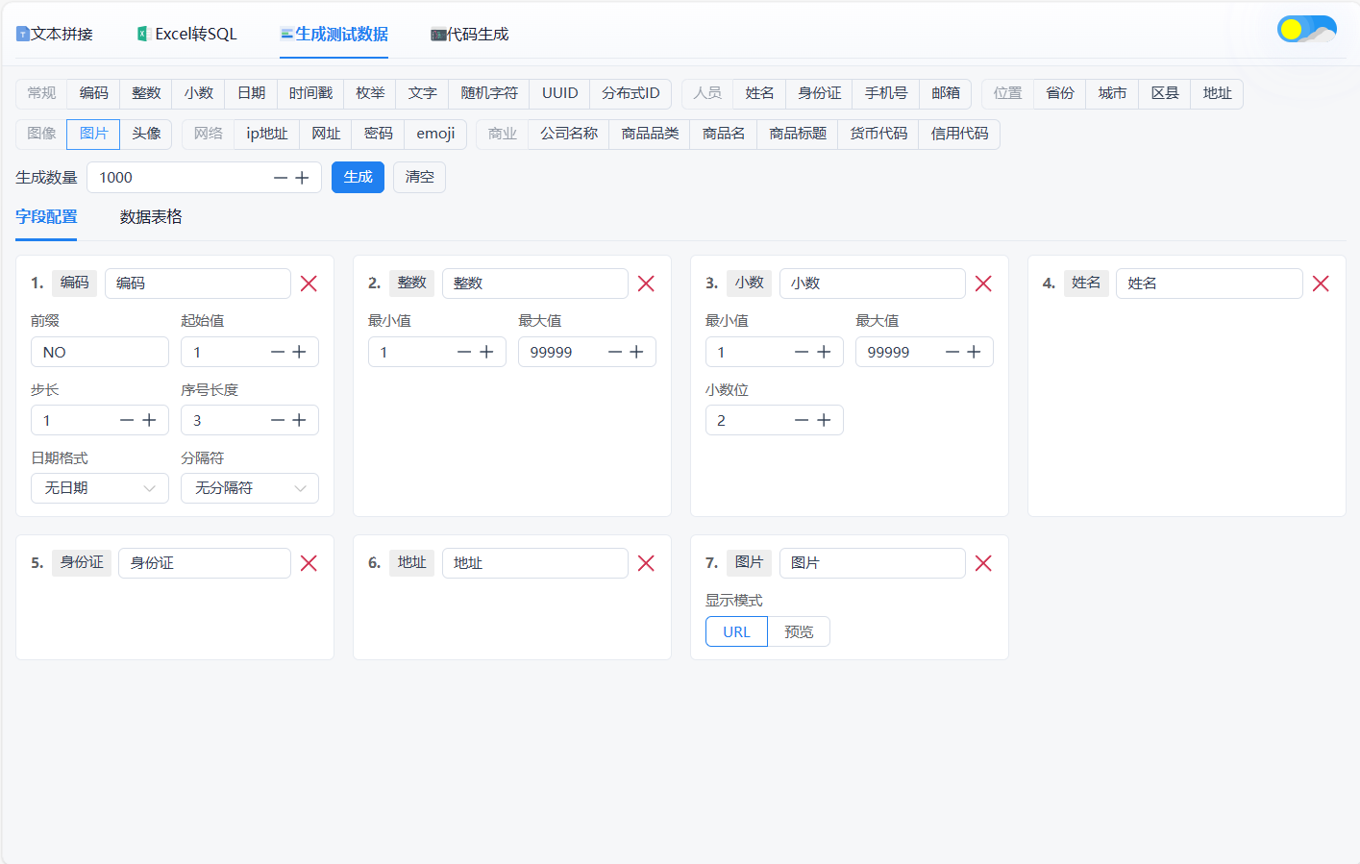Screen dimensions: 1360x864
Task: Increase 小数 最小值 with plus
Action: coord(824,352)
